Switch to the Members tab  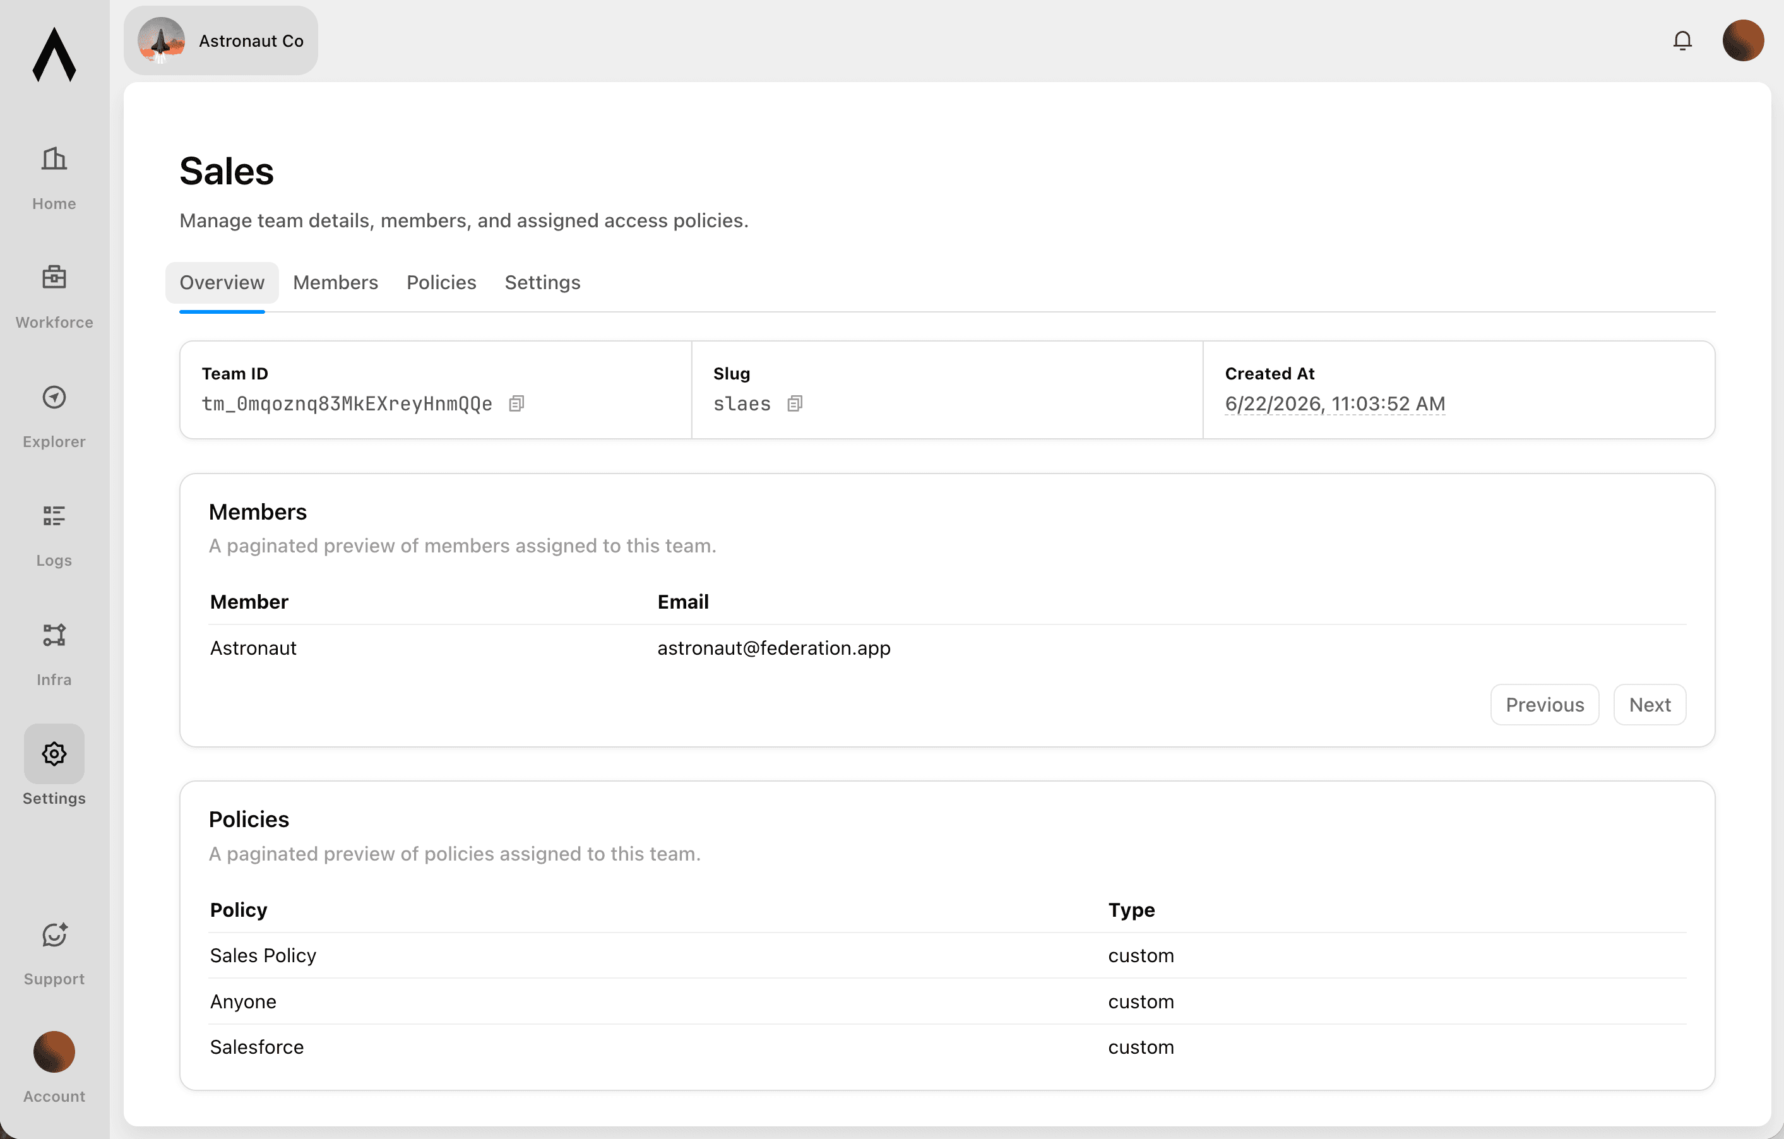pyautogui.click(x=336, y=282)
